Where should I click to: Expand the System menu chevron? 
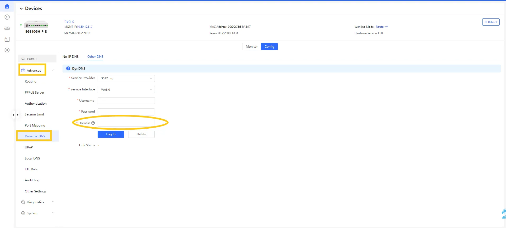pyautogui.click(x=53, y=213)
